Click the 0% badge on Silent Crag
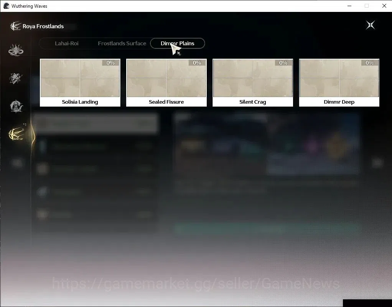 click(x=283, y=63)
